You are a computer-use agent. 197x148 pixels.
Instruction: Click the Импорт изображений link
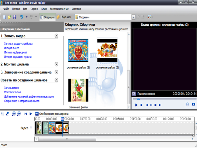tap(15, 52)
